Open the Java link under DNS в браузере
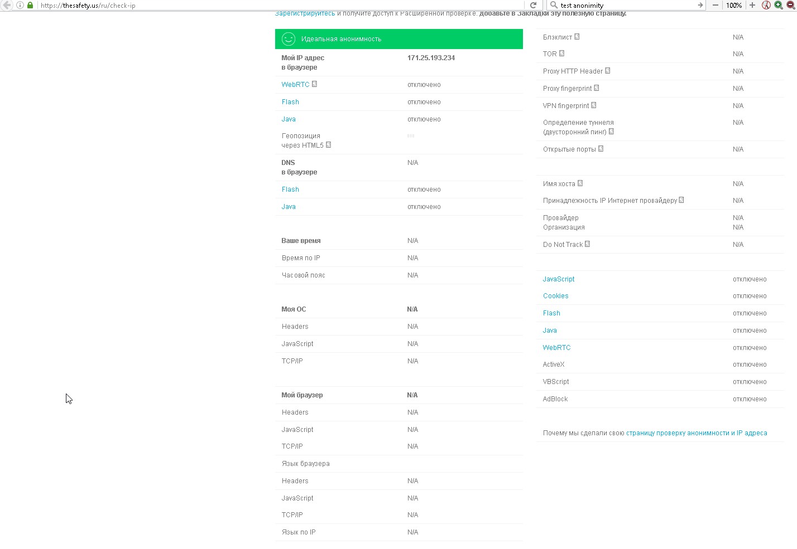The width and height of the screenshot is (797, 549). tap(289, 207)
